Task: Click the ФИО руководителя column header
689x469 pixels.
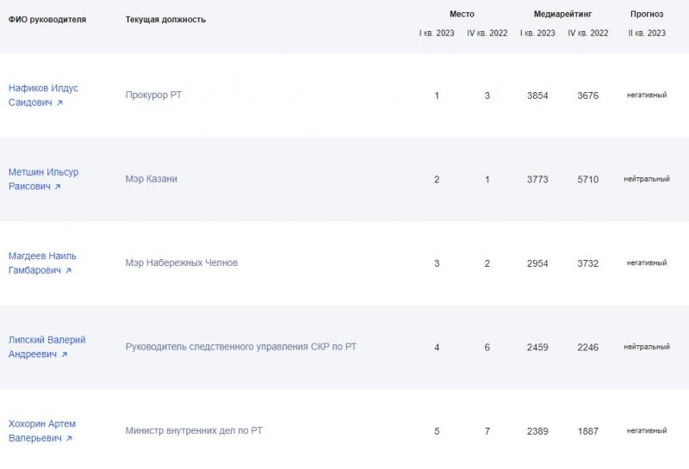Action: (x=47, y=19)
